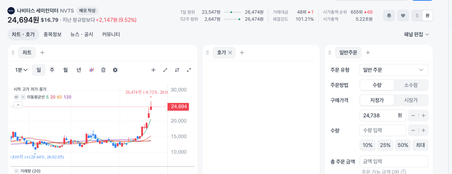Viewport: 452px width, 174px height.
Task: Select the yearly 년 chart interval
Action: (x=79, y=70)
